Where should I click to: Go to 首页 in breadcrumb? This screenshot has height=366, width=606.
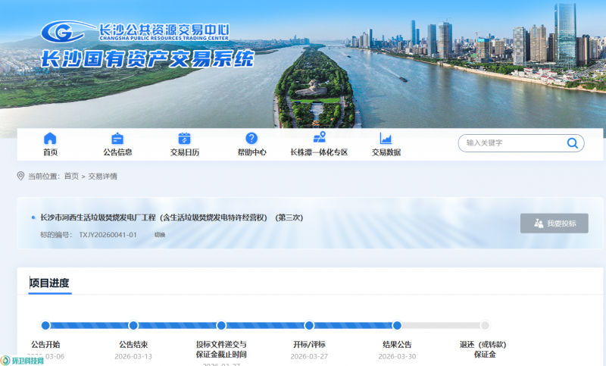point(71,177)
